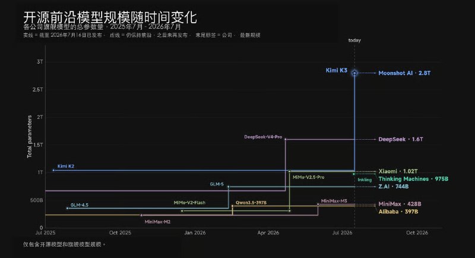Click the Kimi K2 data point
475x258 pixels.
[53, 171]
